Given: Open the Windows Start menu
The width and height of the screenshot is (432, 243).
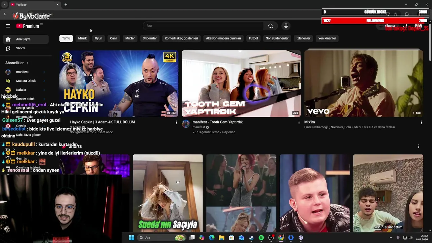Looking at the screenshot, I should (x=131, y=238).
